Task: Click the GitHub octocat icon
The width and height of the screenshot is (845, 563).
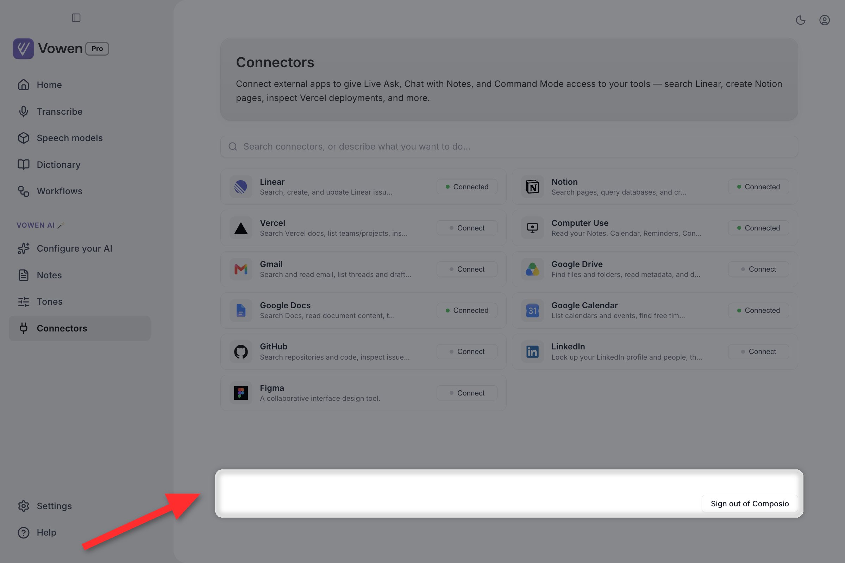Action: click(x=241, y=352)
